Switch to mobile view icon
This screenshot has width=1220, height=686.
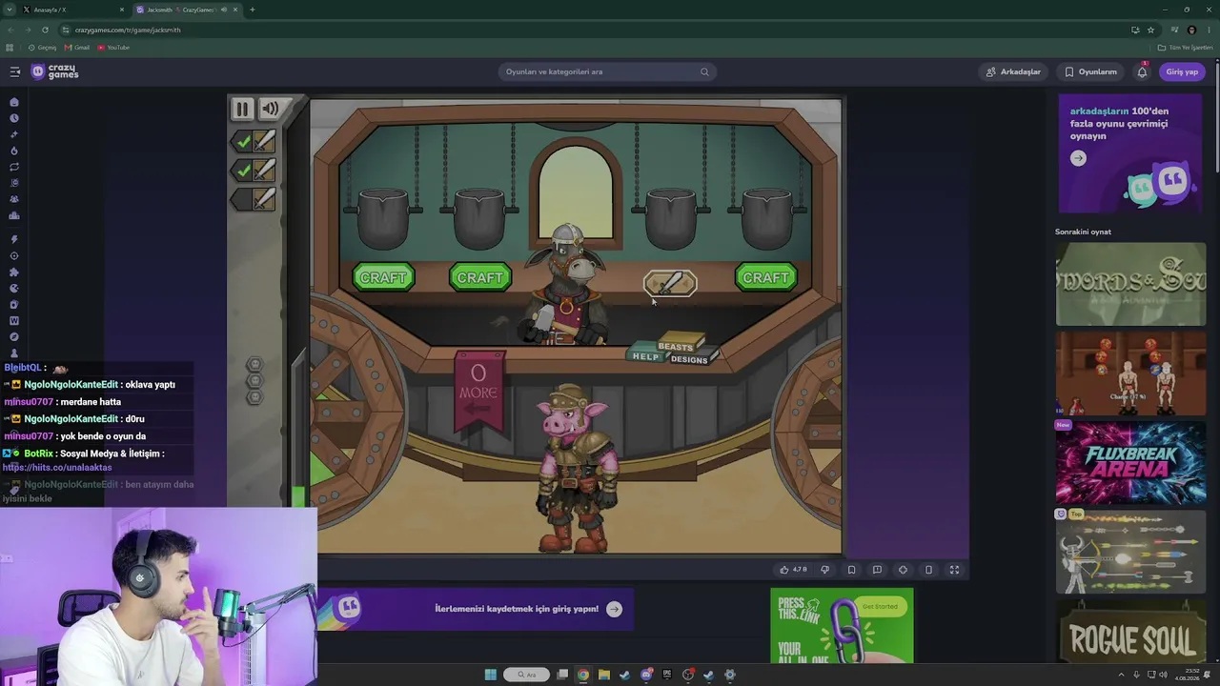click(x=928, y=570)
